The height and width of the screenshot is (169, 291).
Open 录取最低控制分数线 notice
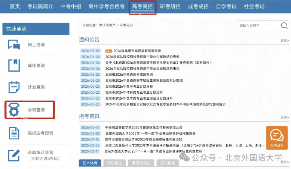[x=144, y=81]
